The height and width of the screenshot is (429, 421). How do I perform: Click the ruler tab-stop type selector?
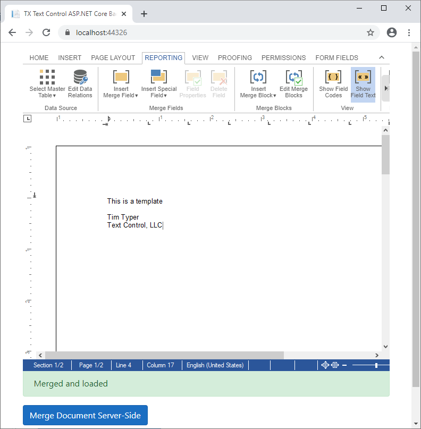click(x=27, y=119)
